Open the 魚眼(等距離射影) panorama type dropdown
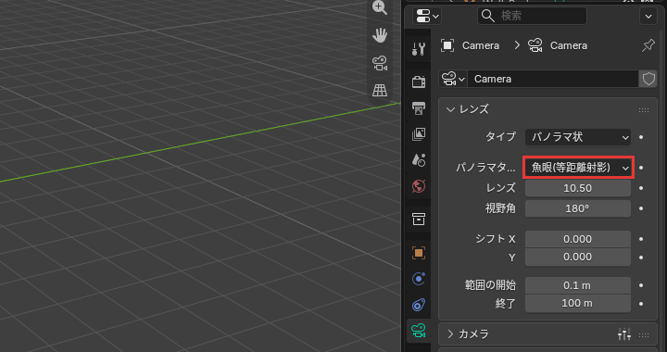Screen dimensions: 667x352 [x=578, y=168]
